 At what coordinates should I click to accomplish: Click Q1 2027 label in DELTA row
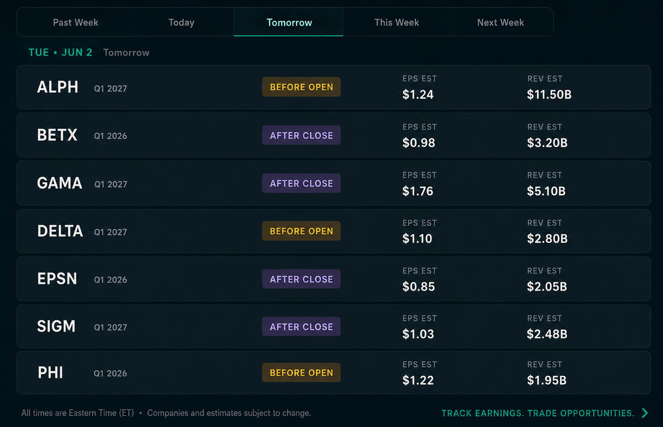110,232
